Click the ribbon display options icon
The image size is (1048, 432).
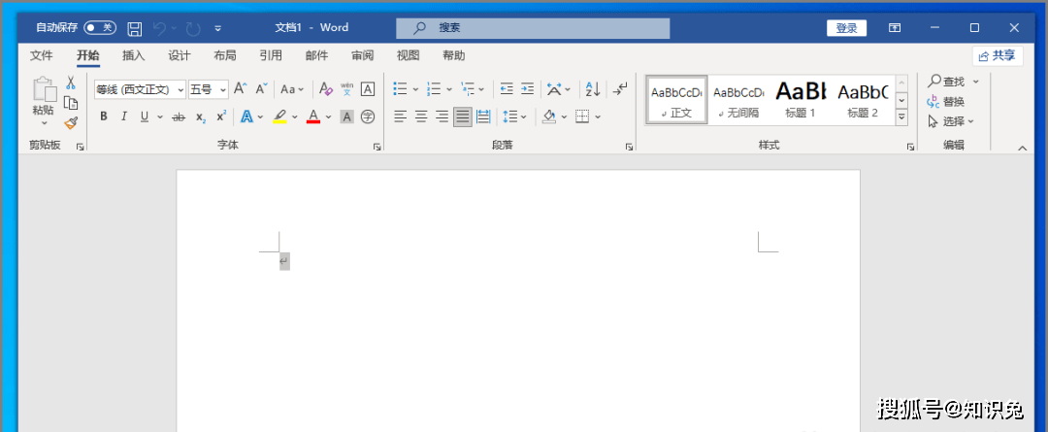tap(895, 28)
